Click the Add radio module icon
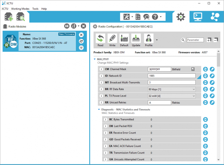224x165 pixels. (9, 17)
